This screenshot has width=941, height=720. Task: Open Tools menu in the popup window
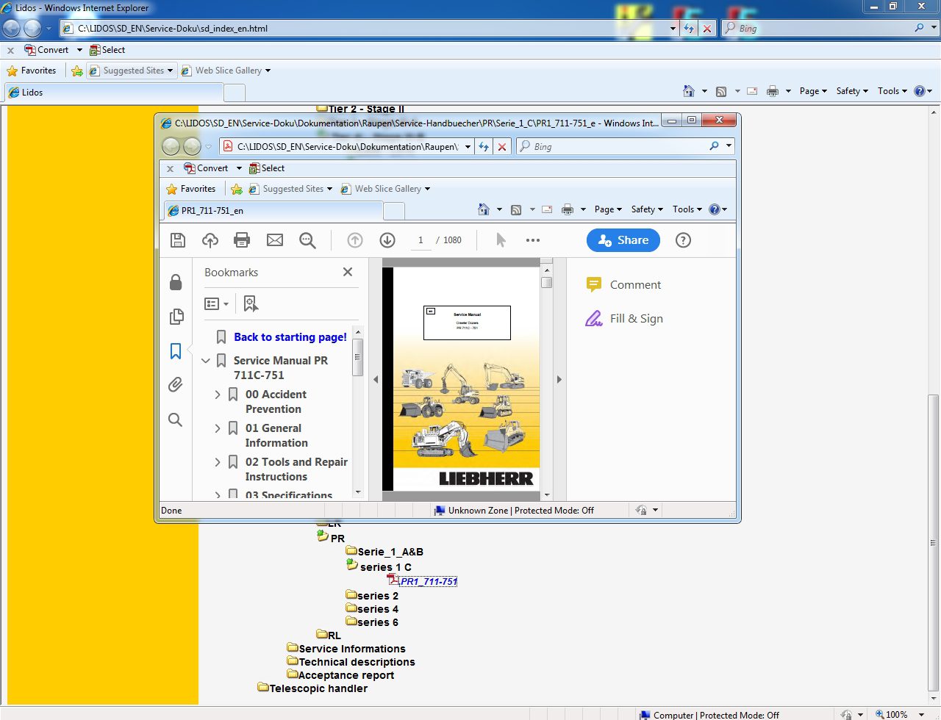[687, 209]
